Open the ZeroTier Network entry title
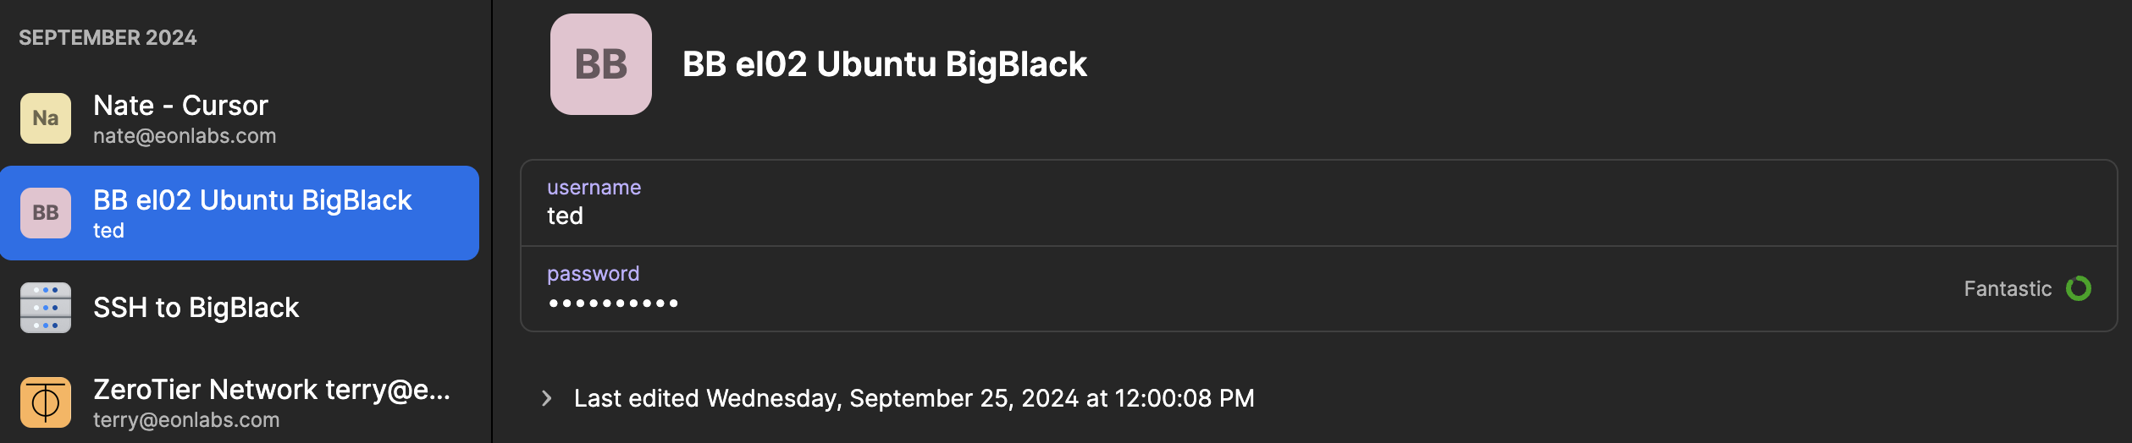Viewport: 2132px width, 443px height. coord(271,390)
